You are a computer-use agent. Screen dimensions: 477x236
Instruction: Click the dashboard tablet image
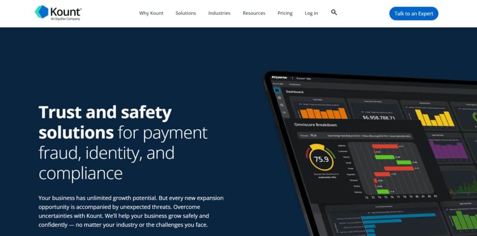[x=370, y=153]
